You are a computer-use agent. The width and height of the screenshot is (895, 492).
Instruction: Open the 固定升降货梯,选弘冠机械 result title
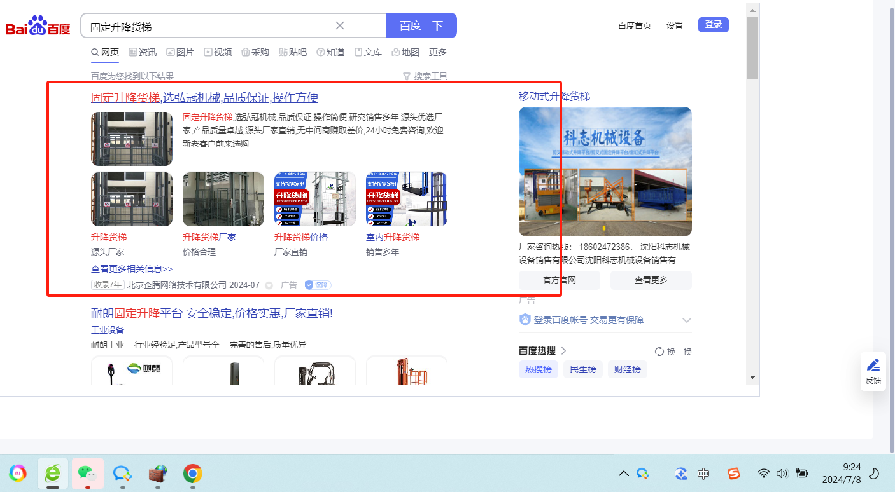click(205, 98)
